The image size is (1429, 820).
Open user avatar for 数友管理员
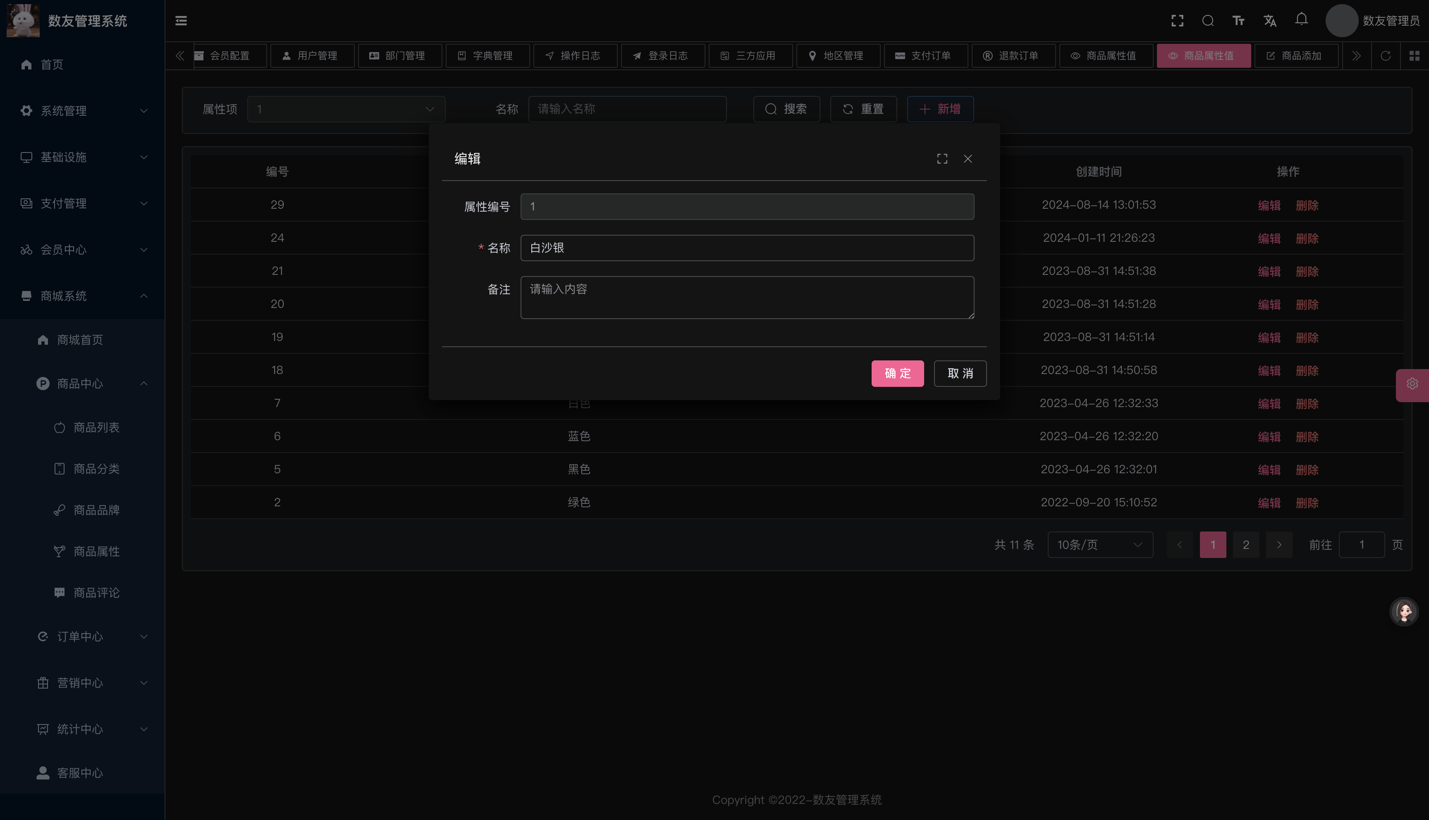[1342, 21]
